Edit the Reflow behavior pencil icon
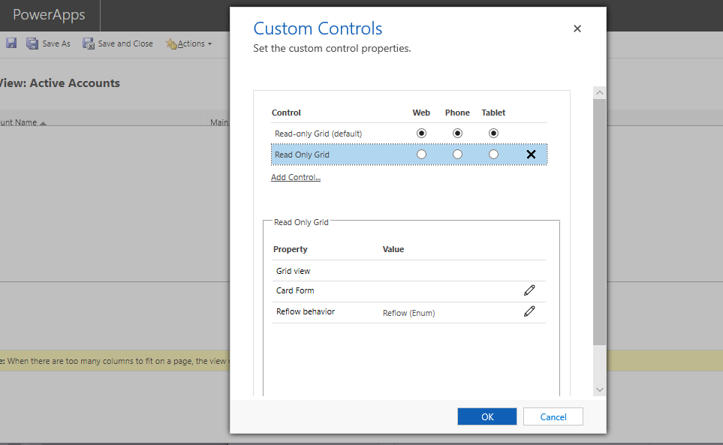The image size is (723, 445). [529, 311]
